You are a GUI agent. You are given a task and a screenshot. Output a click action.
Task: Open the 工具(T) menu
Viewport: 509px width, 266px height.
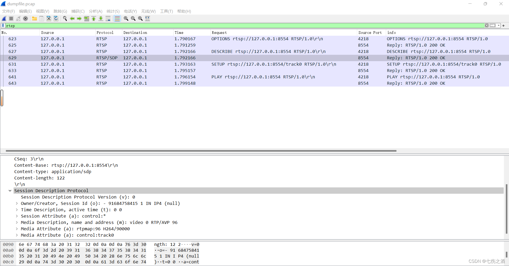[166, 11]
